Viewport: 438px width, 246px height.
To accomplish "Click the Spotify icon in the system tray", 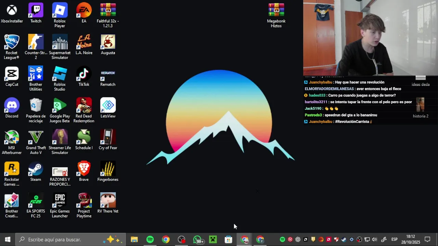I will 282,240.
